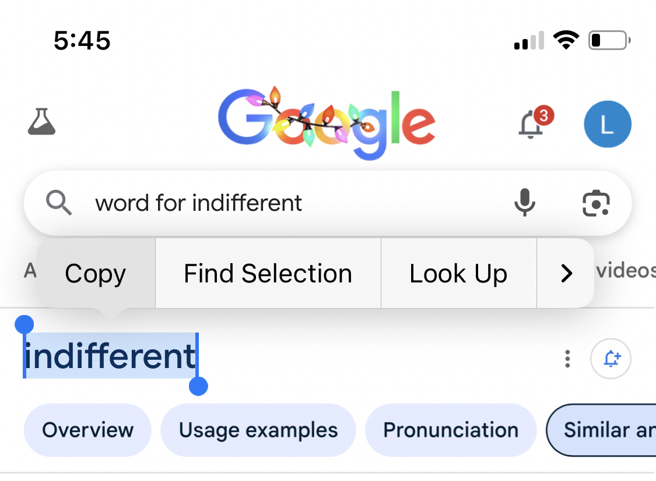Open Search Labs flask icon
Viewport: 656px width, 481px height.
(42, 122)
